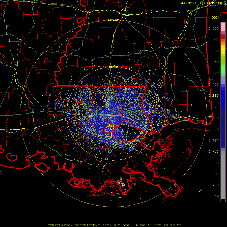
Task: Pick the yellow color band in legend
Action: pos(223,49)
